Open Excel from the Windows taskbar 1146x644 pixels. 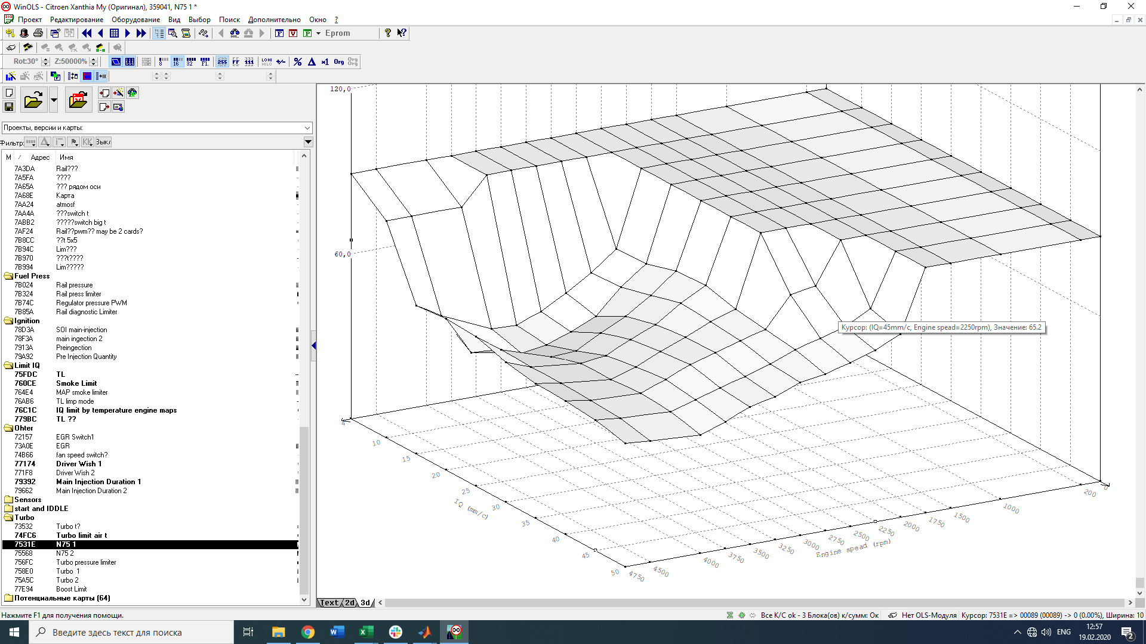click(x=366, y=632)
